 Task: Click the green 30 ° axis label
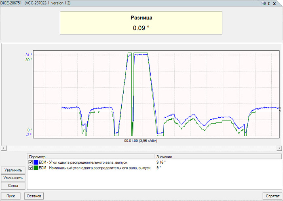[29, 59]
